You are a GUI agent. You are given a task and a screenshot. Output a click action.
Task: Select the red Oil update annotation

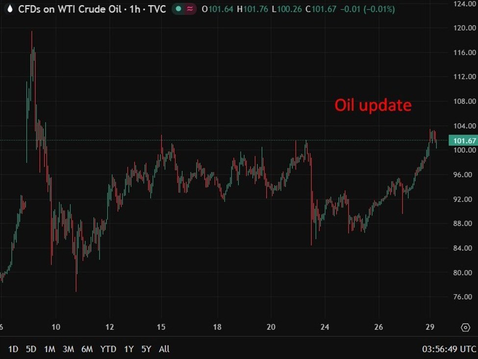coord(374,104)
